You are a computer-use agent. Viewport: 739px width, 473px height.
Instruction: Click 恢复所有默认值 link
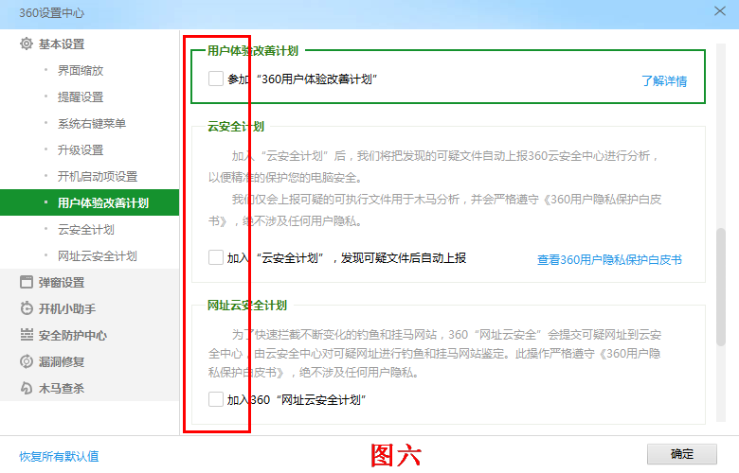(59, 456)
